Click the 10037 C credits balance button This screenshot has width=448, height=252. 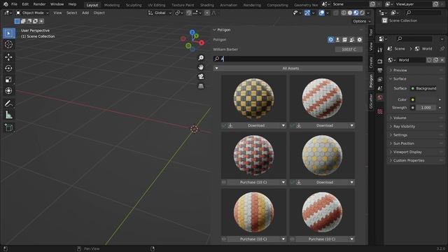[349, 50]
